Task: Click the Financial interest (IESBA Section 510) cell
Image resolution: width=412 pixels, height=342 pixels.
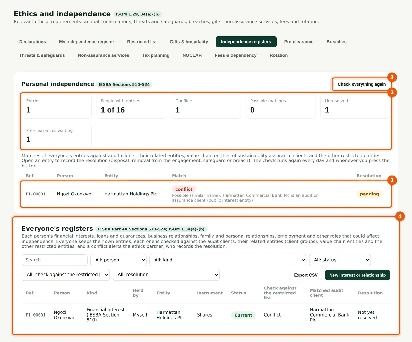Action: (106, 315)
